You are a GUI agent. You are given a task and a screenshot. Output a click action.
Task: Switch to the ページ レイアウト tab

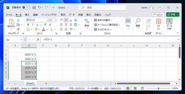tap(49, 15)
